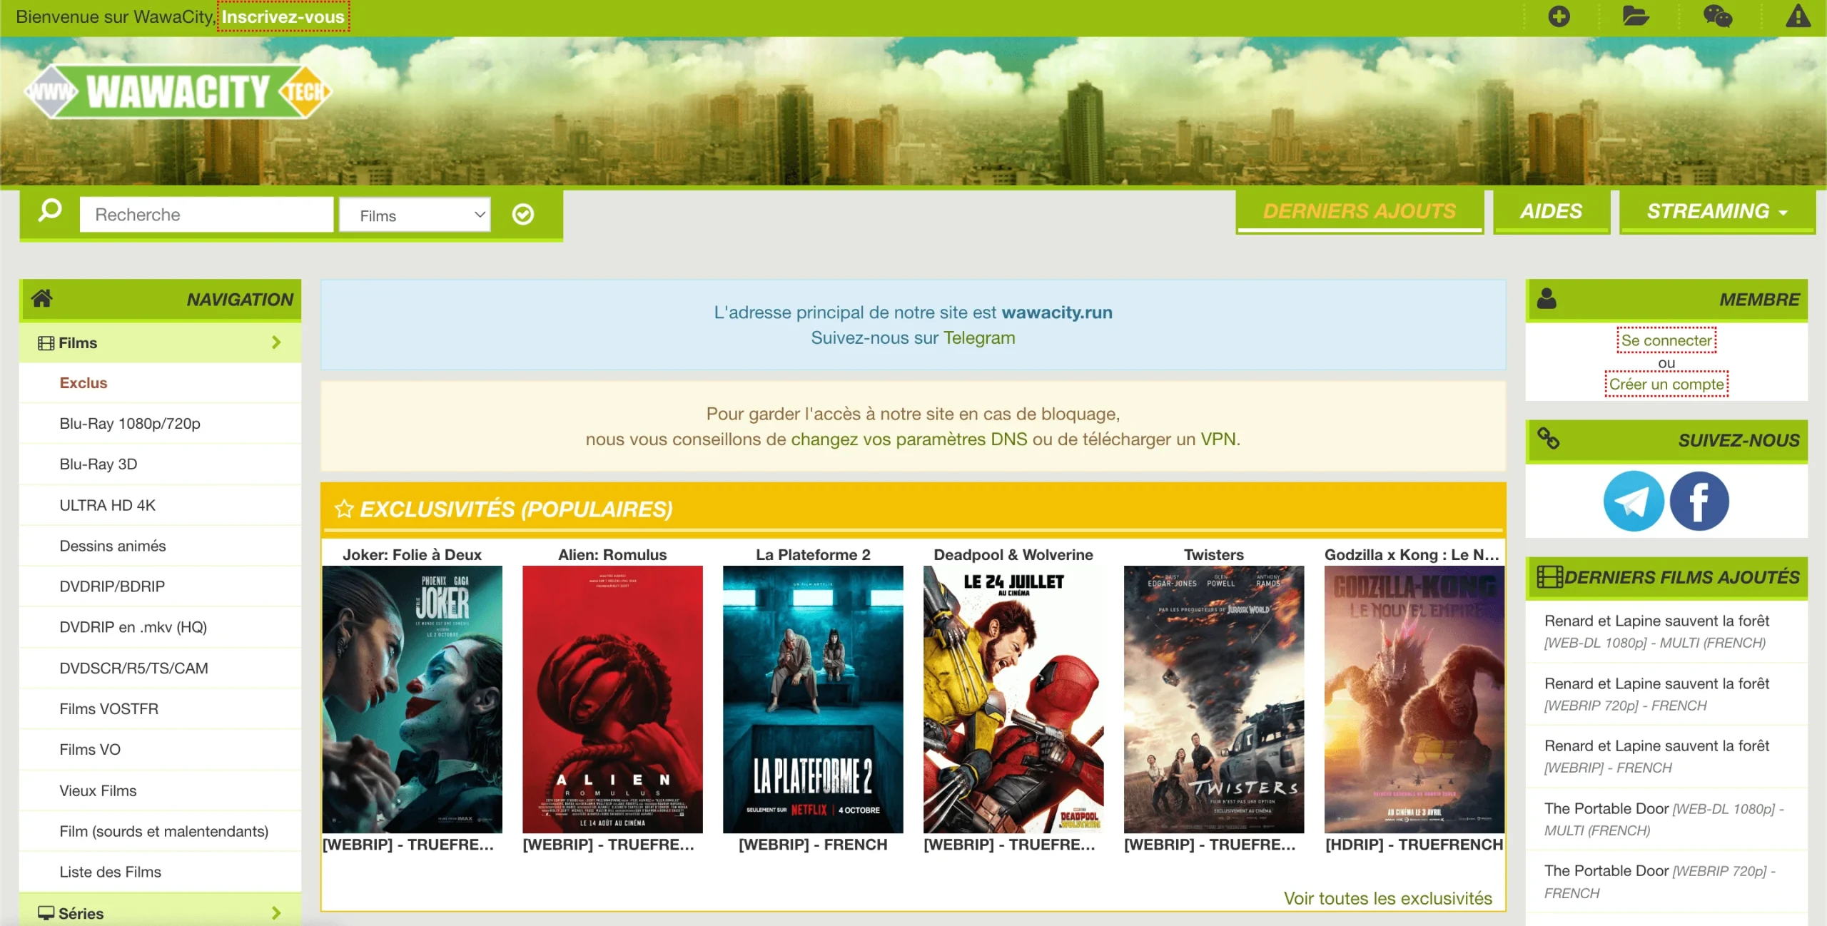
Task: Select Film (sourds et malentendants) category
Action: (164, 831)
